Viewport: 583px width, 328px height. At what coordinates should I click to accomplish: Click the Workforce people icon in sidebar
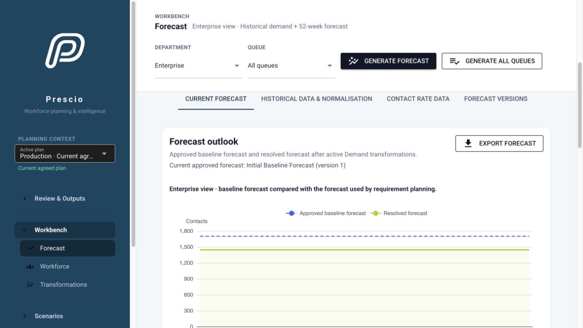(30, 266)
